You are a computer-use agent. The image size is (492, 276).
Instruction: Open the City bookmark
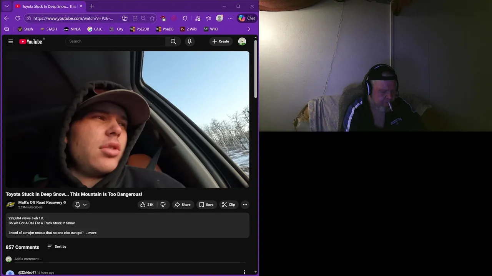tap(116, 29)
